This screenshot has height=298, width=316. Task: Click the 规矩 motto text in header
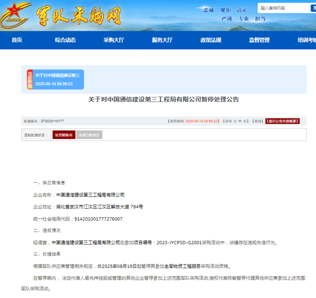coord(225,10)
